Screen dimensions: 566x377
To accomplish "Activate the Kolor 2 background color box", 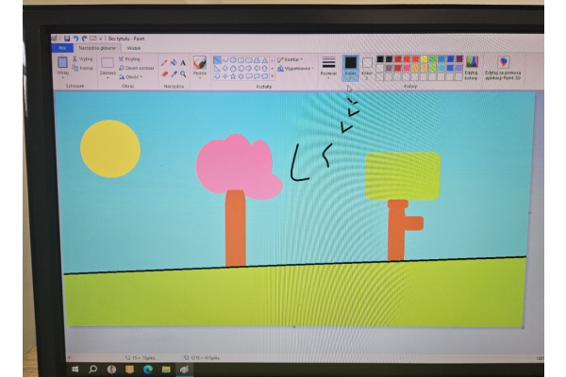I will tap(367, 65).
